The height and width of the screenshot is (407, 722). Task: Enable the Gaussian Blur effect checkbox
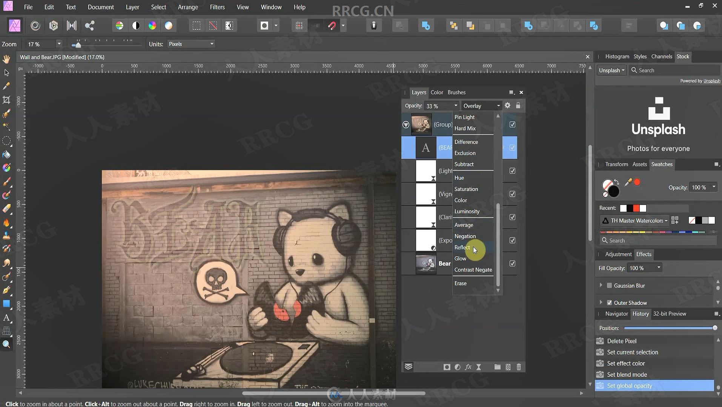pos(609,286)
